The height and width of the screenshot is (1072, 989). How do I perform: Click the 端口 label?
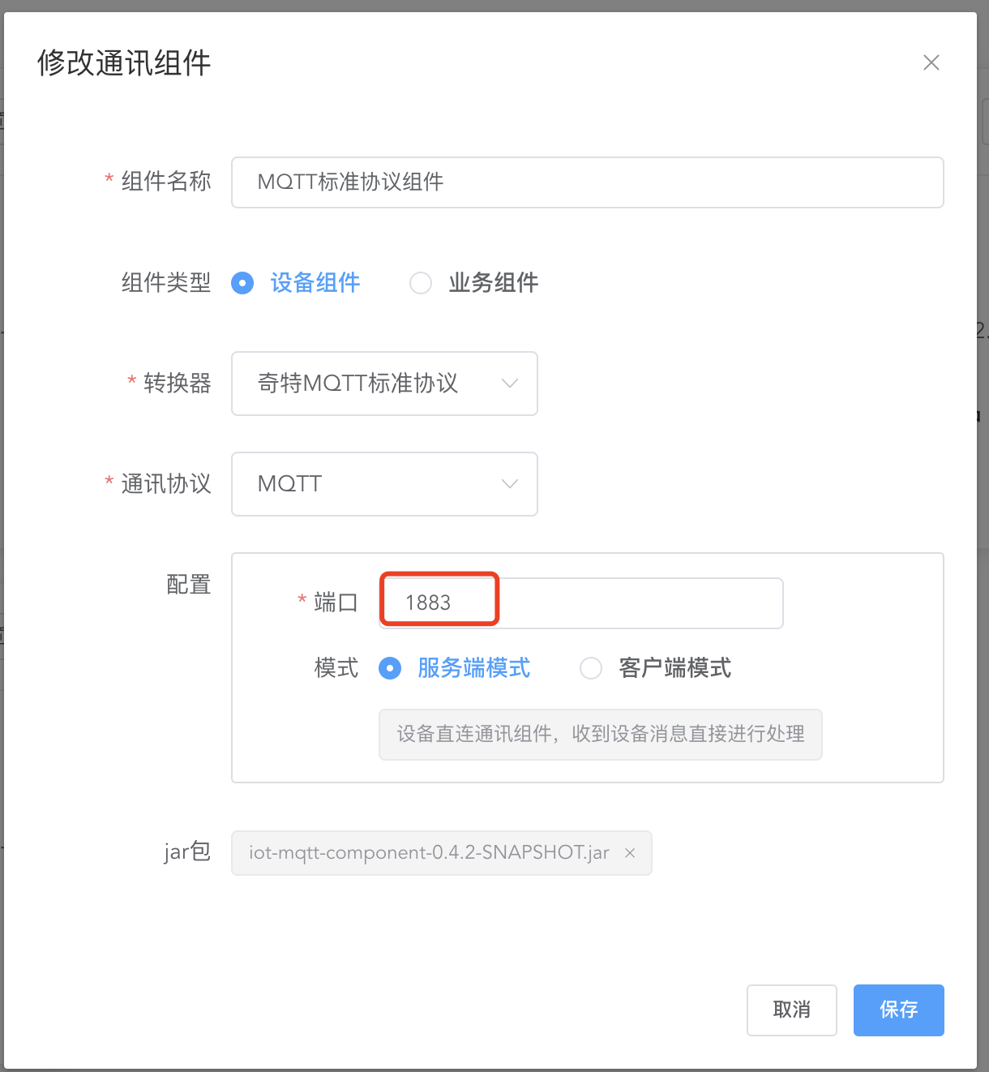coord(336,602)
